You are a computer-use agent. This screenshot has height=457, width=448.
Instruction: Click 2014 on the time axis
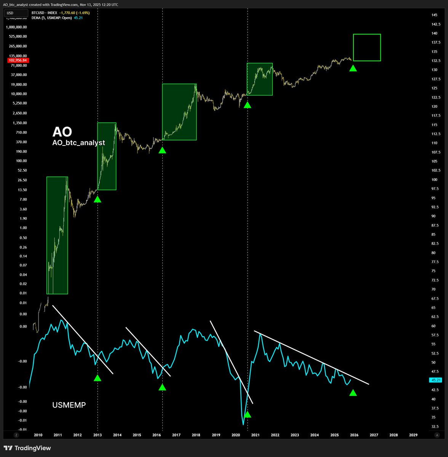[x=117, y=435]
